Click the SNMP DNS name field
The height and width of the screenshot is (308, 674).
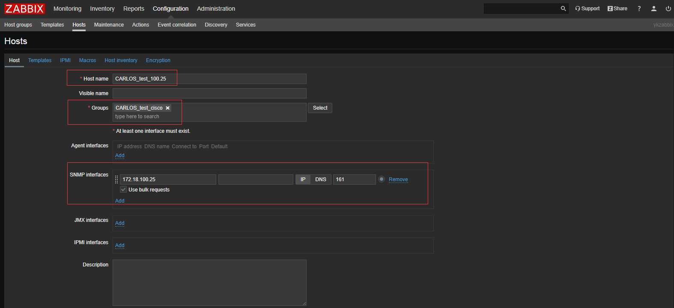click(256, 179)
